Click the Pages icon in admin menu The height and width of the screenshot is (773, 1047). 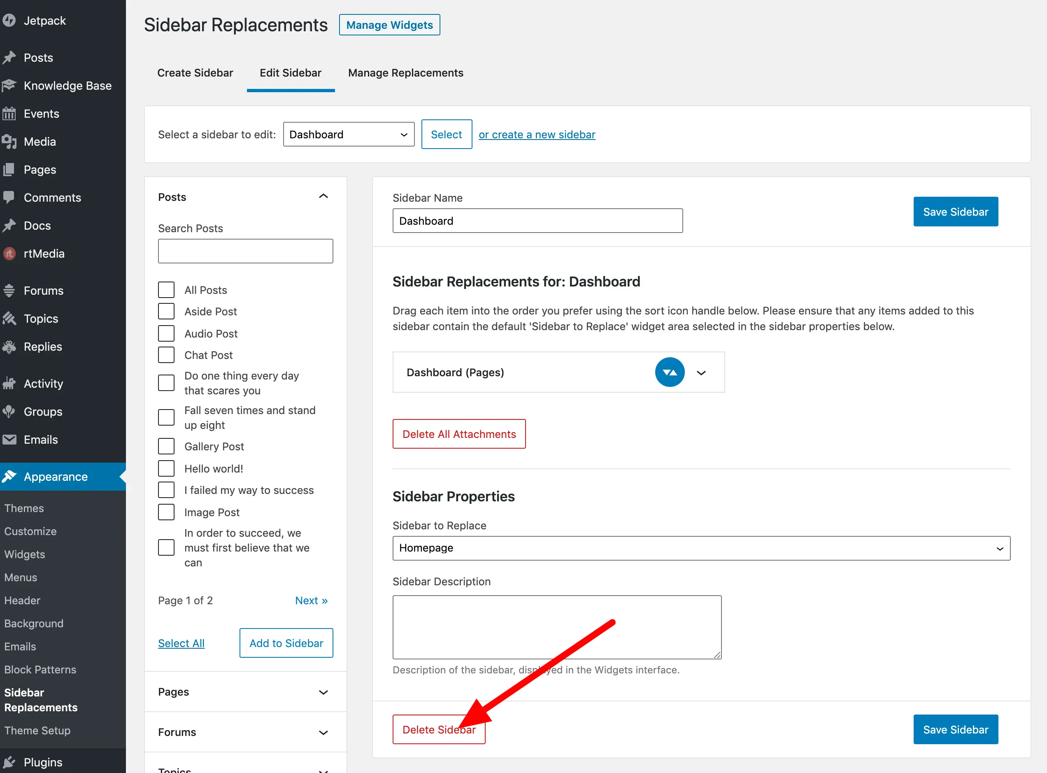click(9, 170)
